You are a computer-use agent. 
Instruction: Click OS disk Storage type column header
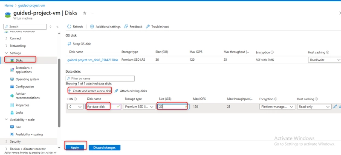tap(130, 52)
